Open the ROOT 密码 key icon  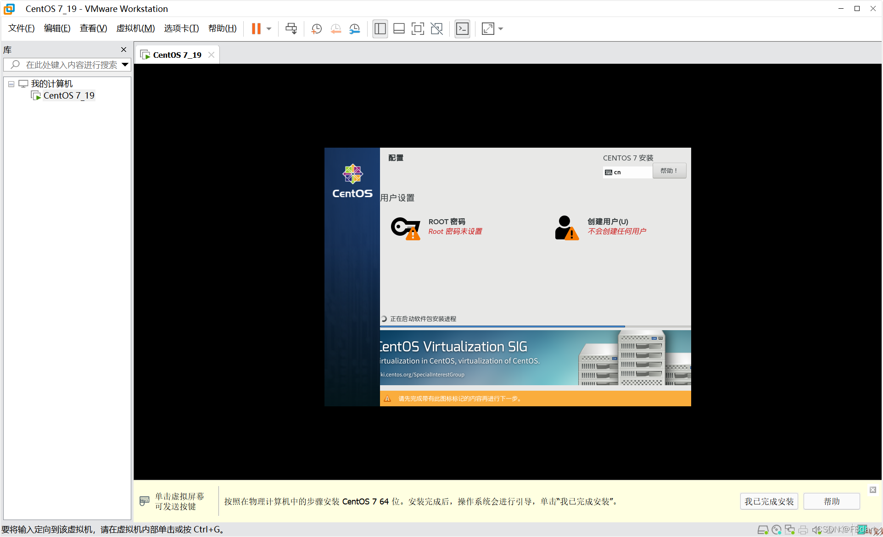(405, 227)
